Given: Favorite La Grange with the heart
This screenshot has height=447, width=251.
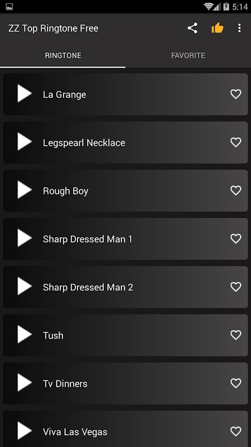Looking at the screenshot, I should click(x=235, y=94).
